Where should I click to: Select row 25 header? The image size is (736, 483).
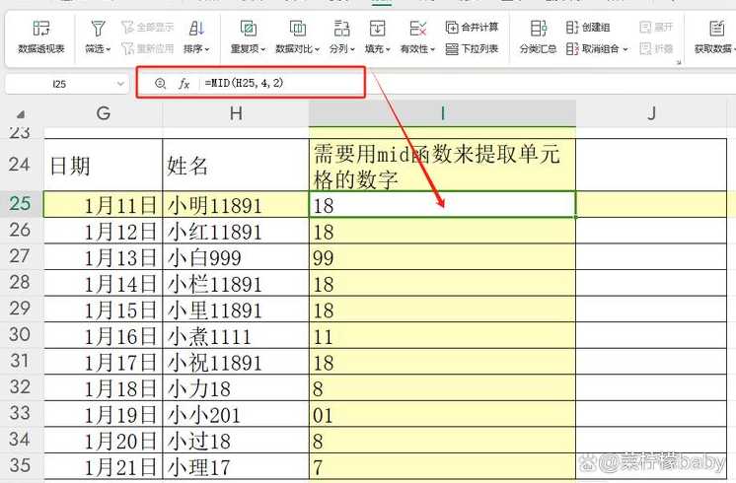tap(20, 203)
